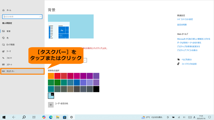Click the 背景 picture icon in sidebar
This screenshot has height=120, width=214.
3,31
